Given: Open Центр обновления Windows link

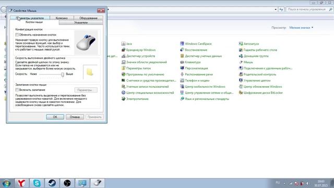Looking at the screenshot, I should click(263, 87).
